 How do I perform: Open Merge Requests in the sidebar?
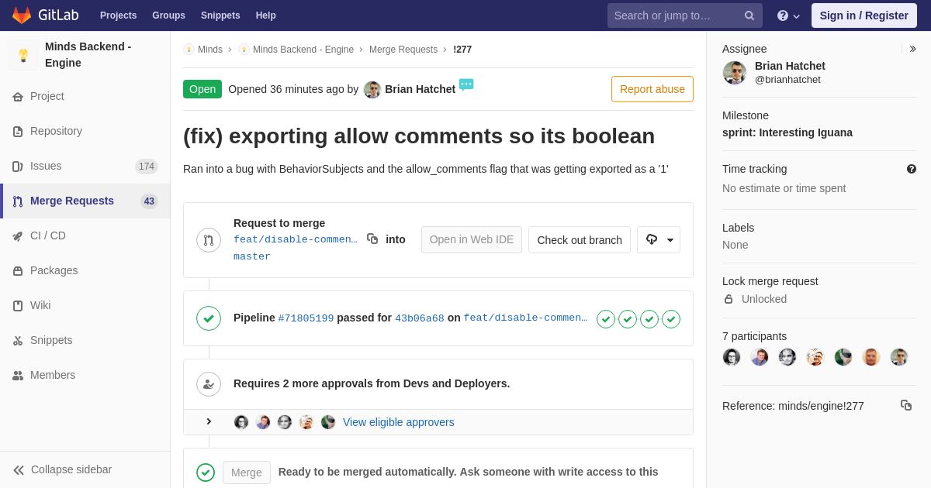pos(85,201)
